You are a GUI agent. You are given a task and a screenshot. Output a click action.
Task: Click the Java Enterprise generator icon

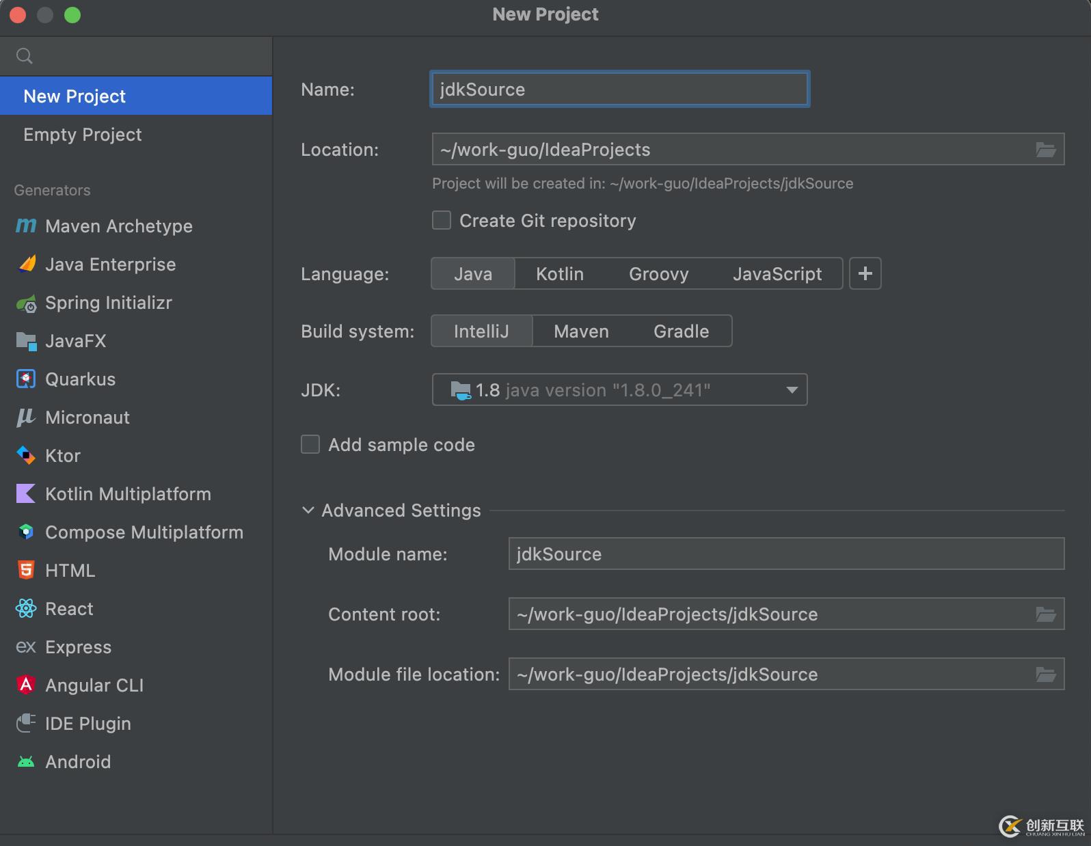[x=26, y=264]
